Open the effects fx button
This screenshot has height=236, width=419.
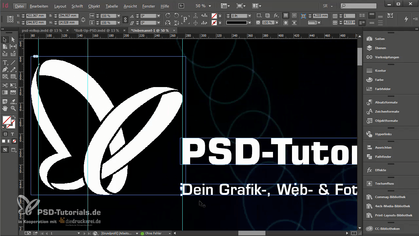click(x=276, y=16)
